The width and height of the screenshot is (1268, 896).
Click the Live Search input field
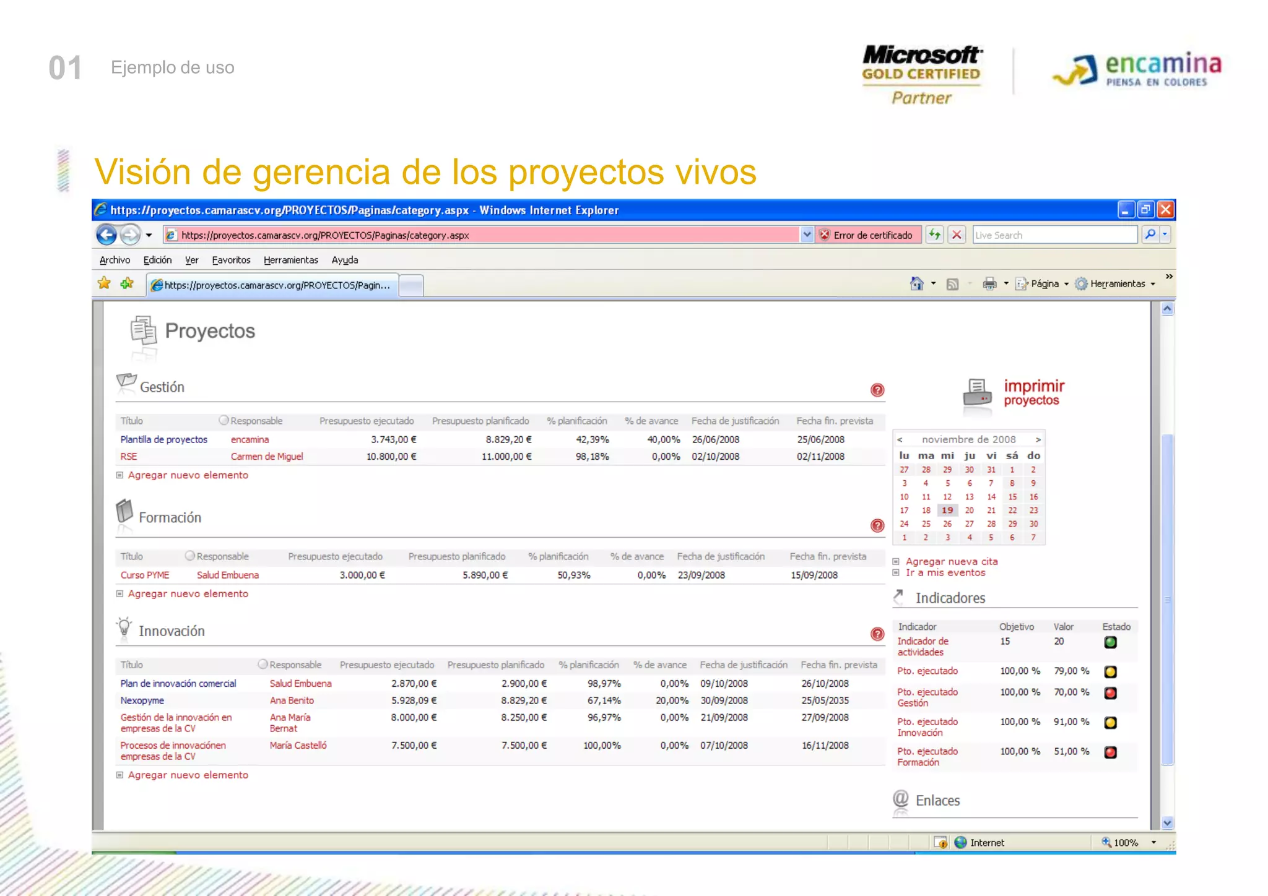[x=1055, y=235]
